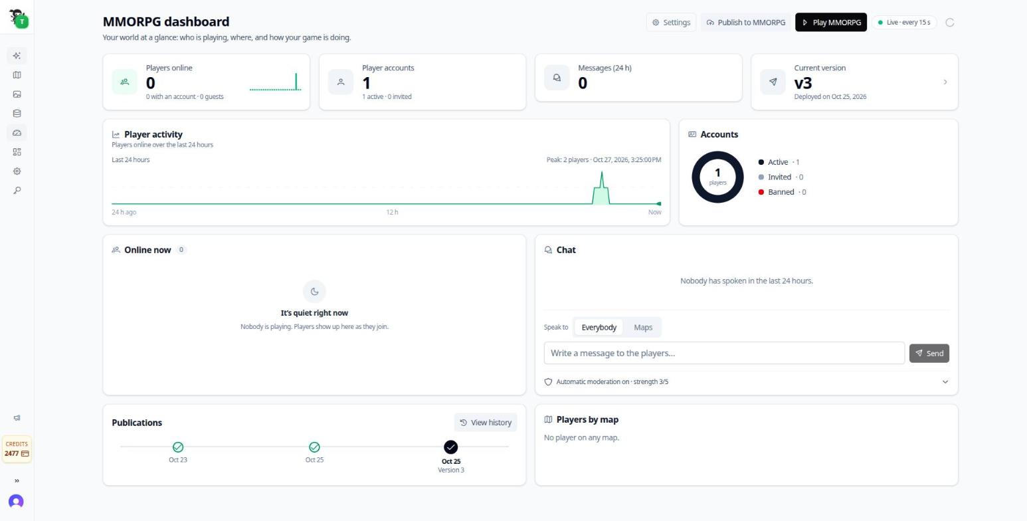
Task: Open the gear icon in the sidebar
Action: 17,171
